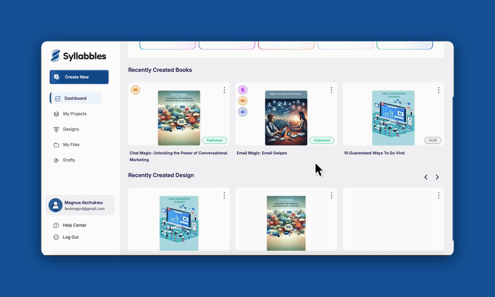
Task: Open the Dashboard menu item
Action: tap(75, 98)
